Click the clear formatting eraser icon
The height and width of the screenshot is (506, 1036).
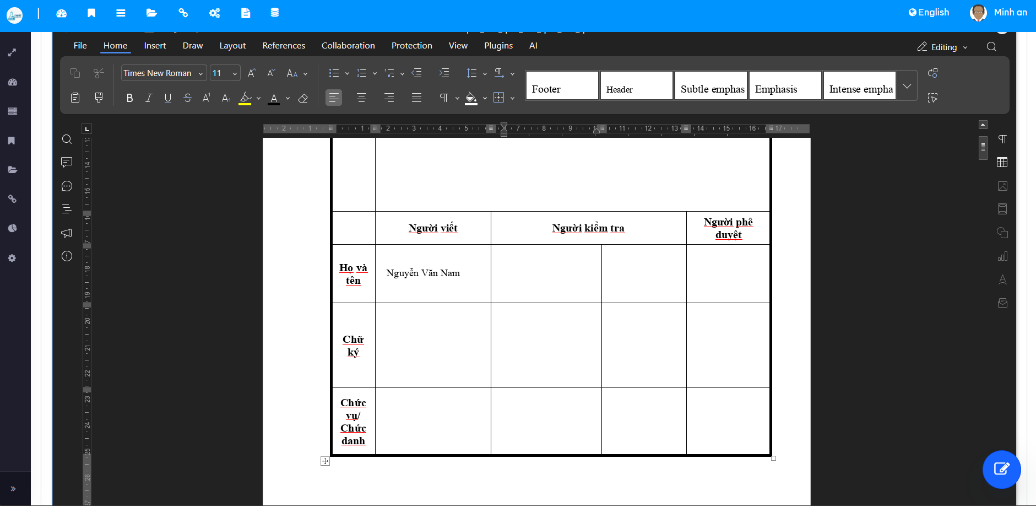303,98
